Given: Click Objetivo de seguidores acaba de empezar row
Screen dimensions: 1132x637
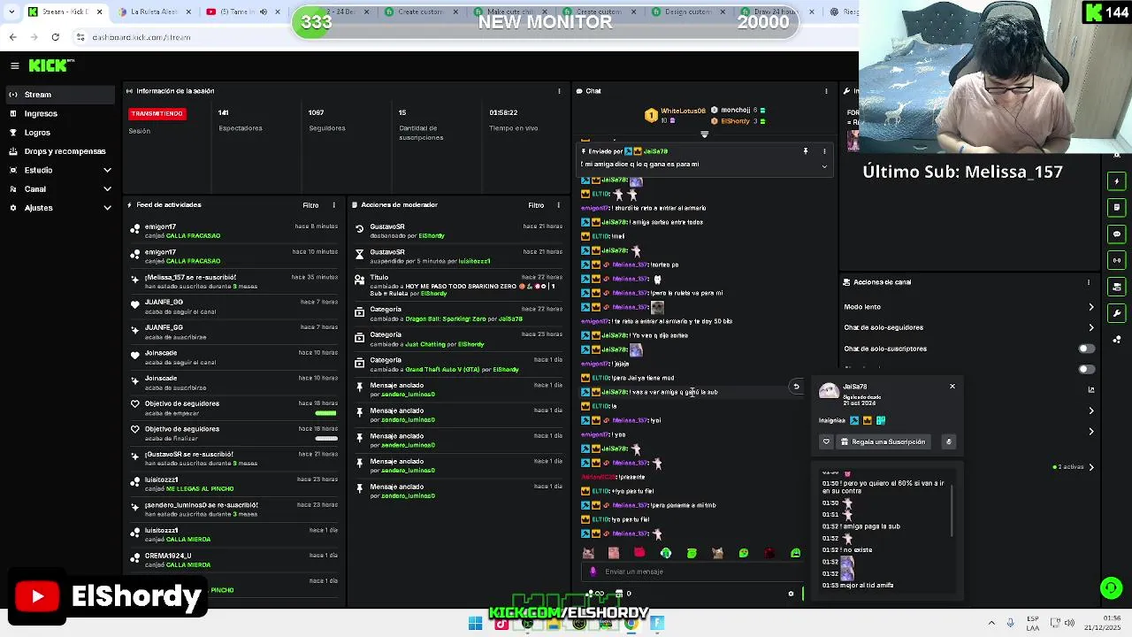Looking at the screenshot, I should click(x=233, y=408).
